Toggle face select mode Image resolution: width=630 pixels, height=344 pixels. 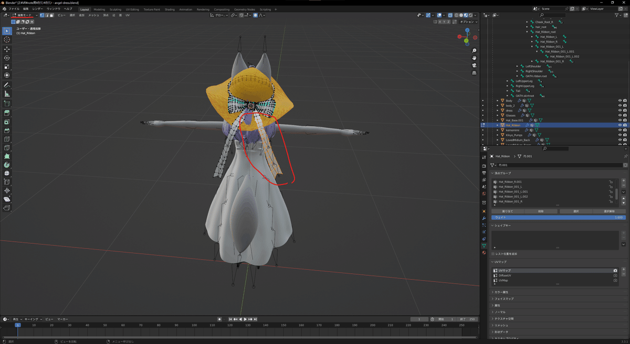click(51, 15)
